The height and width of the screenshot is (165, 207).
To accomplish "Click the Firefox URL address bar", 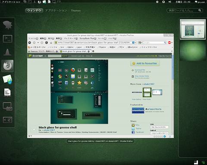I will click(x=95, y=43).
